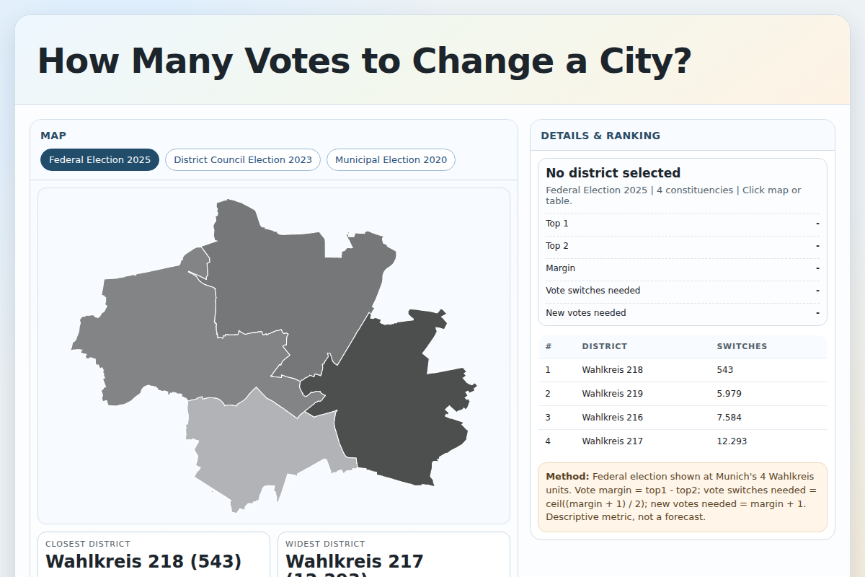The height and width of the screenshot is (577, 865).
Task: Select Wahlkreis 217 from the ranking list
Action: tap(612, 441)
